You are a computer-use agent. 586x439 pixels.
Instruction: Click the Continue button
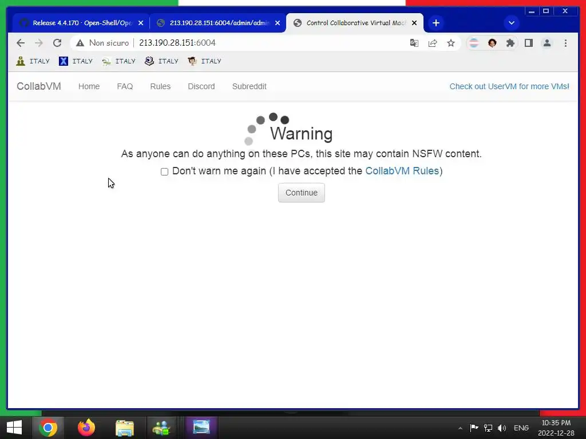pyautogui.click(x=301, y=193)
